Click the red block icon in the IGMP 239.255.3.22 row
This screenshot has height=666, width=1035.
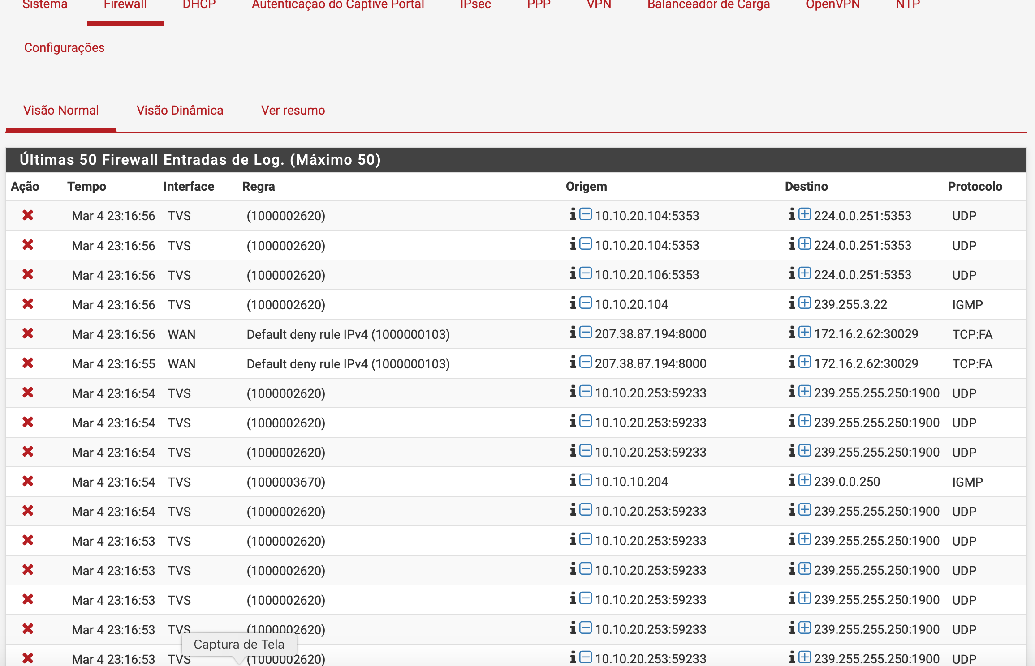click(x=28, y=304)
